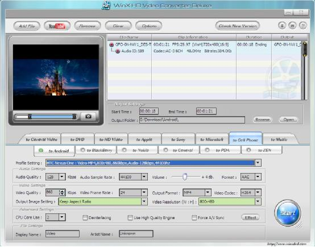Open the to Microsoft tab
The height and width of the screenshot is (247, 315).
(x=212, y=139)
